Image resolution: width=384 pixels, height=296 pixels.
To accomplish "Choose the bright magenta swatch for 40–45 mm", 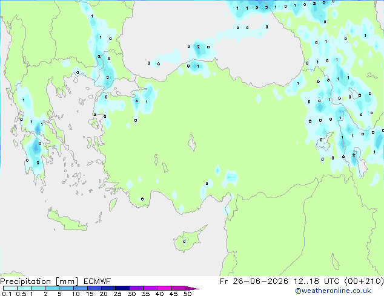I will [x=164, y=288].
